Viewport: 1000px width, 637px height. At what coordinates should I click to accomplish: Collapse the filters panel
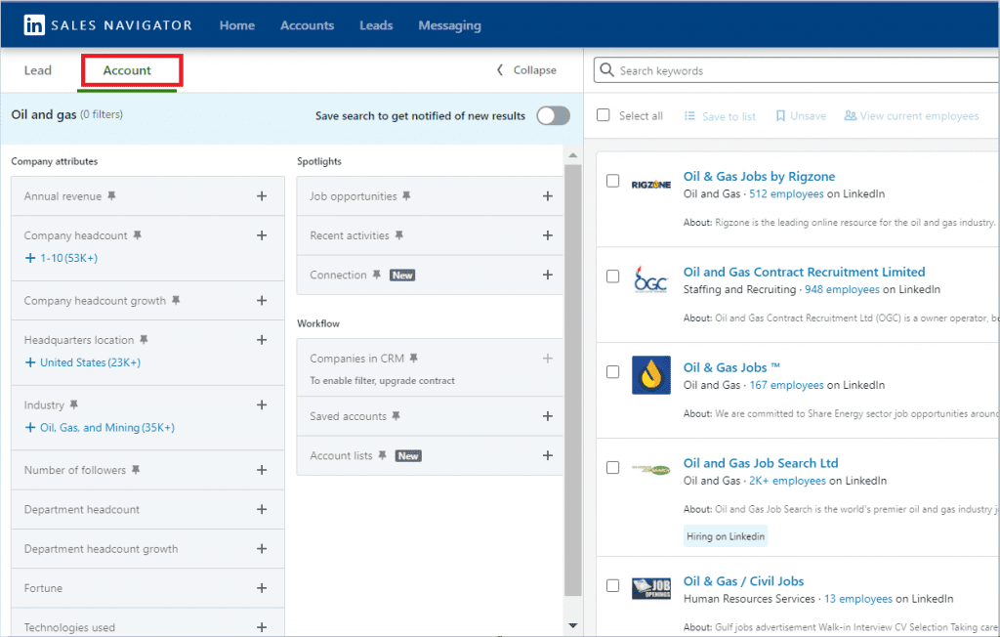525,69
